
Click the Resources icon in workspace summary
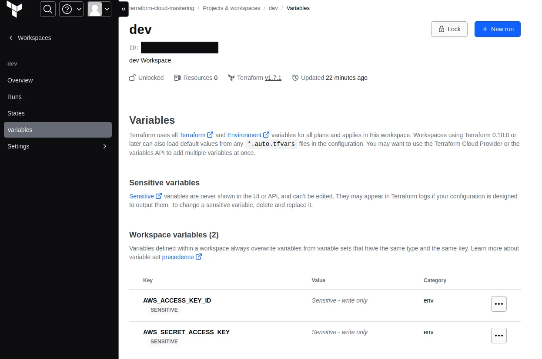pyautogui.click(x=177, y=78)
